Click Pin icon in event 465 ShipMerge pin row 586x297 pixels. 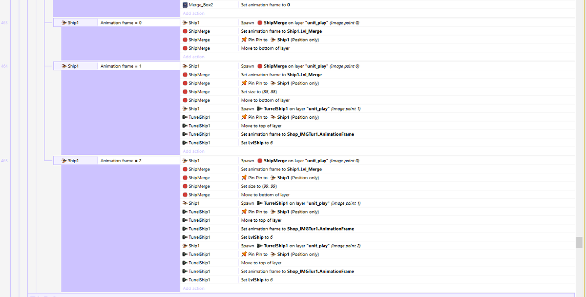point(244,178)
